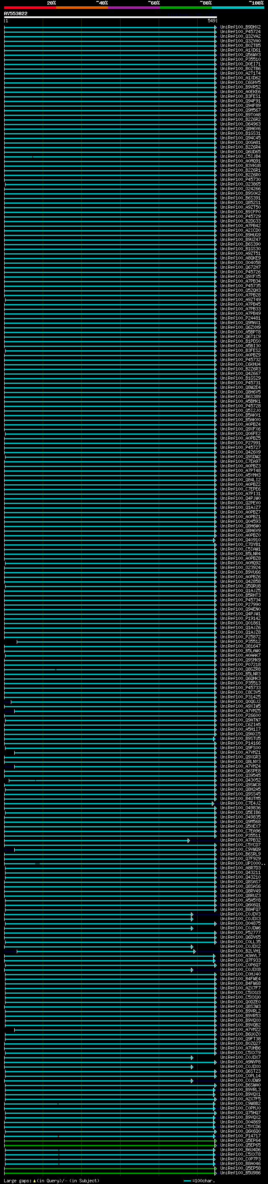Select the UniRef100_B3FES1 label
The image size is (268, 1184).
tap(240, 97)
